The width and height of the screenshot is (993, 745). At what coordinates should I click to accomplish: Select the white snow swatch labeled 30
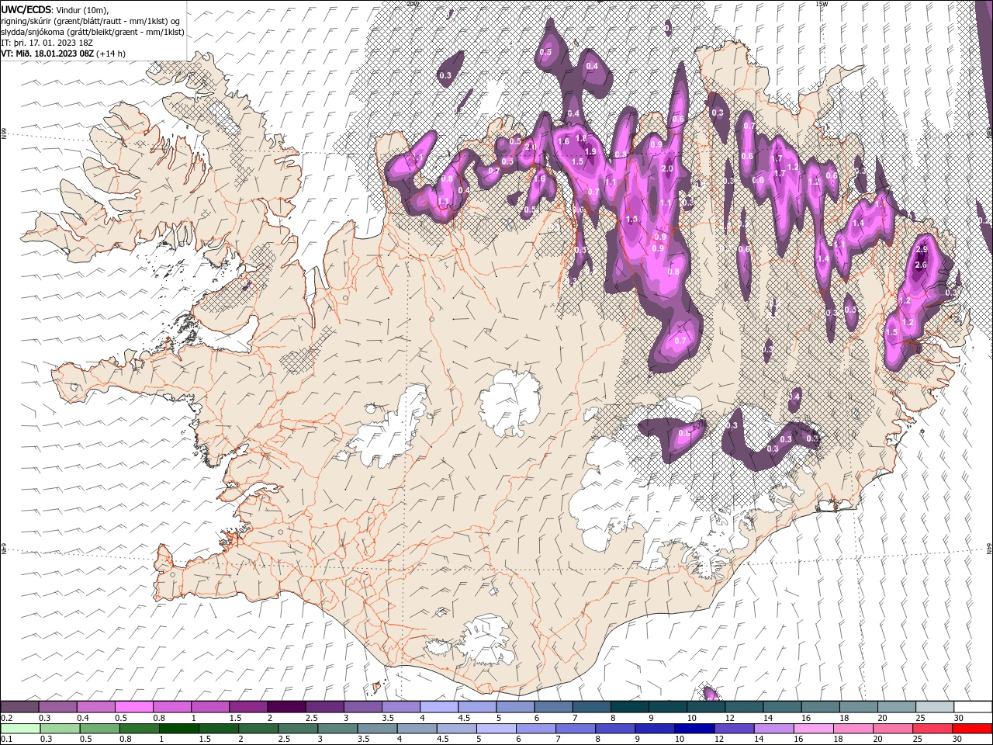click(x=974, y=707)
